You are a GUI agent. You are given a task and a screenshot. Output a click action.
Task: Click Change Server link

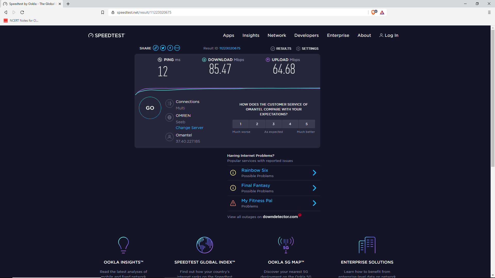pos(189,128)
